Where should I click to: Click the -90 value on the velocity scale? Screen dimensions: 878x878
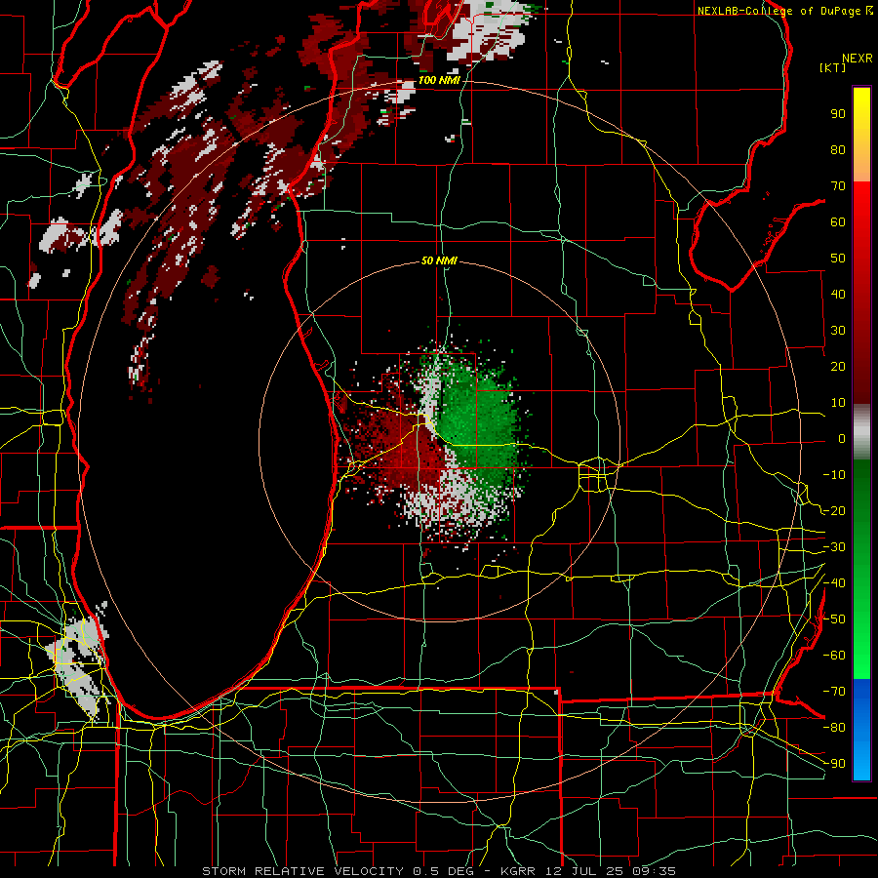click(834, 763)
